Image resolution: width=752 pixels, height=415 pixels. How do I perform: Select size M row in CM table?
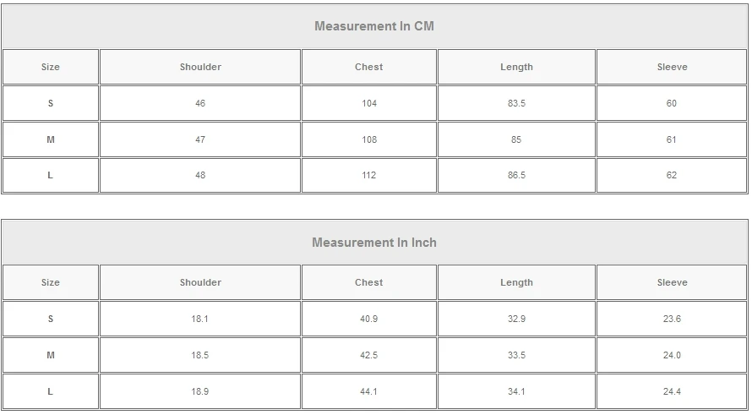pos(51,139)
